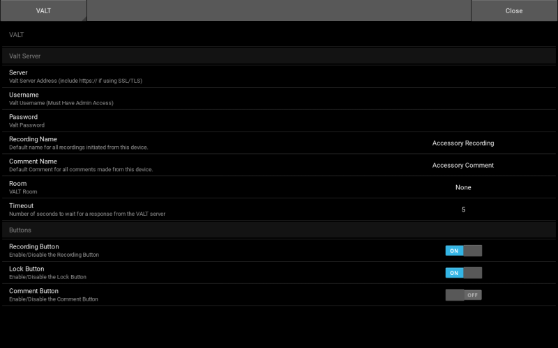The image size is (558, 348).
Task: Click the Room setting label
Action: 18,184
